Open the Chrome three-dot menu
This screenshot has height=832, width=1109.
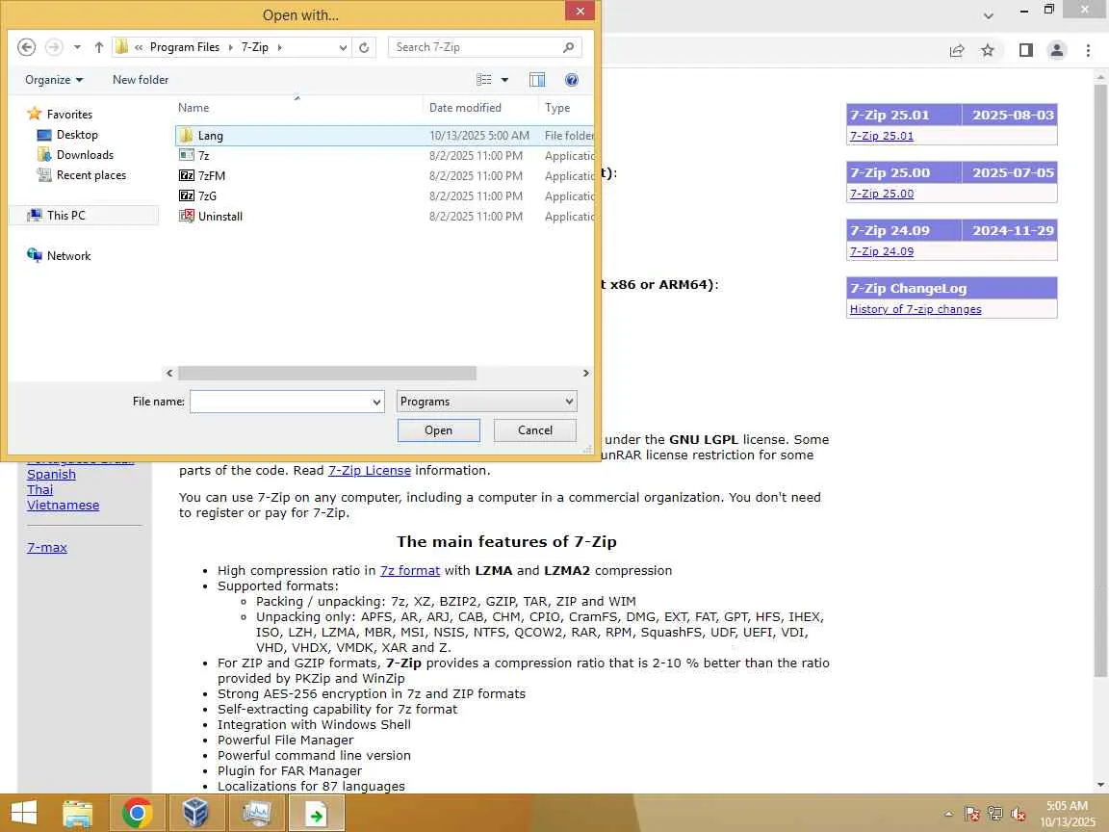pyautogui.click(x=1088, y=50)
